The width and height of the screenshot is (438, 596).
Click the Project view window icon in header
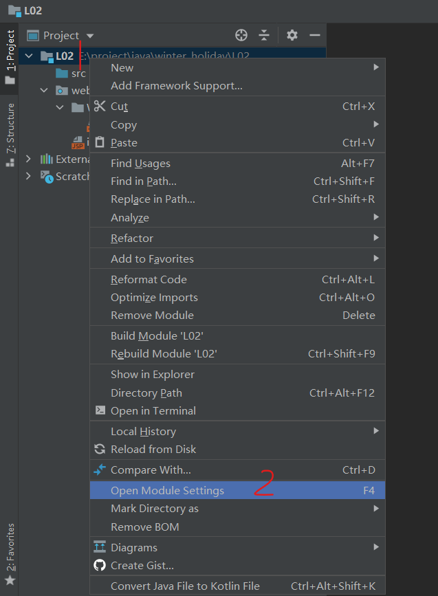coord(33,35)
